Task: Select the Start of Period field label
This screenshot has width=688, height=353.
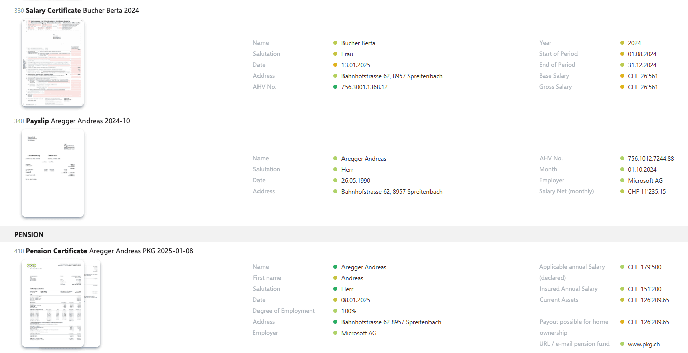Action: pyautogui.click(x=559, y=54)
